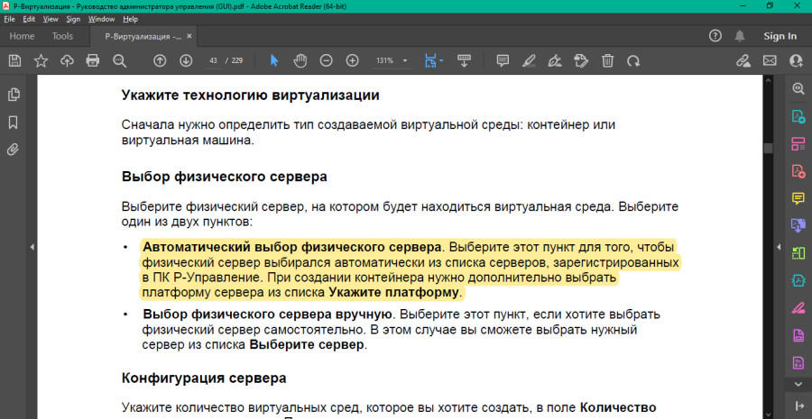Click the zoom in plus button
This screenshot has width=812, height=419.
[x=353, y=60]
